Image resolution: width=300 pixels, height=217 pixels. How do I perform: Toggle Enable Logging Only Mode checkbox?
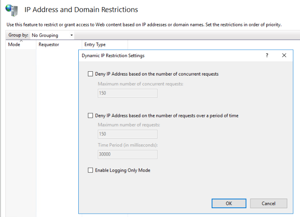(90, 170)
